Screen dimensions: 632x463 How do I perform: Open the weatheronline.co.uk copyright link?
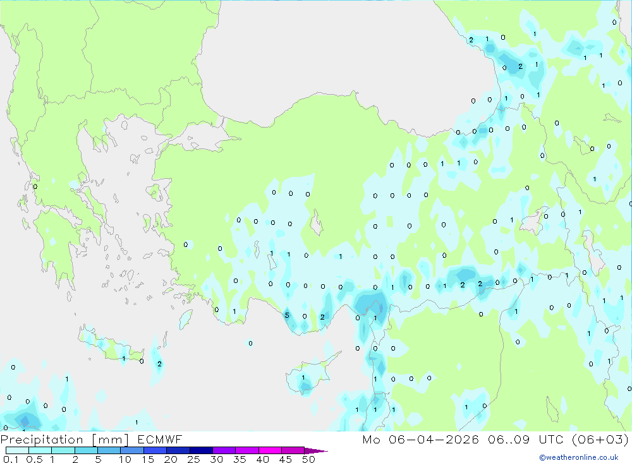tap(579, 457)
